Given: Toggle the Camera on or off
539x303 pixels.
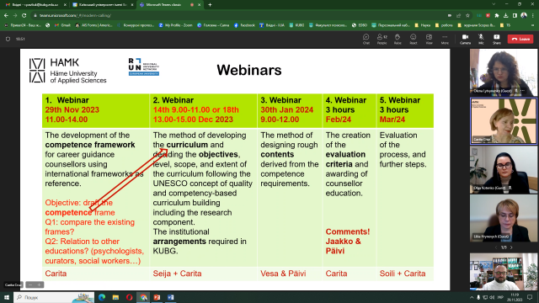Looking at the screenshot, I should [465, 40].
